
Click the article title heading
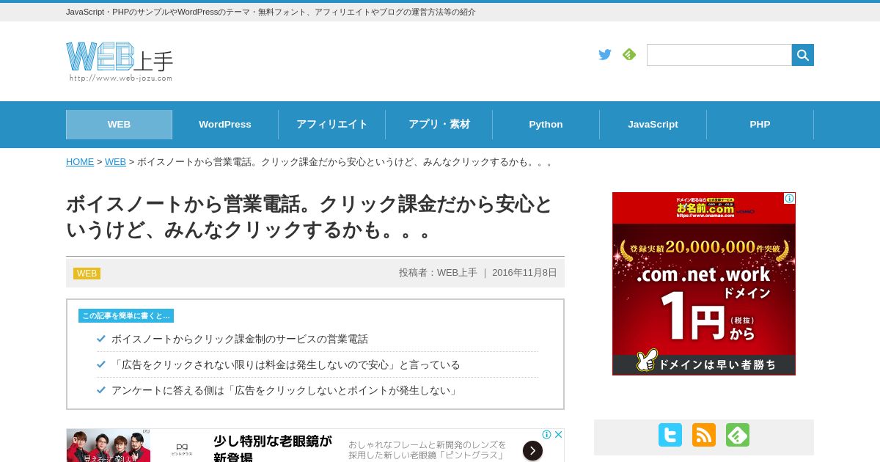coord(309,217)
